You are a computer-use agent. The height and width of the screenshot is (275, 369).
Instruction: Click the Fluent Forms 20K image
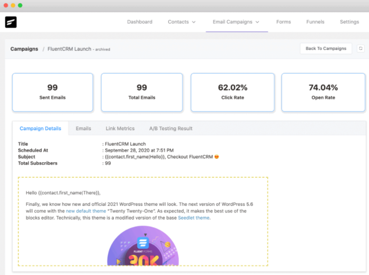[143, 246]
